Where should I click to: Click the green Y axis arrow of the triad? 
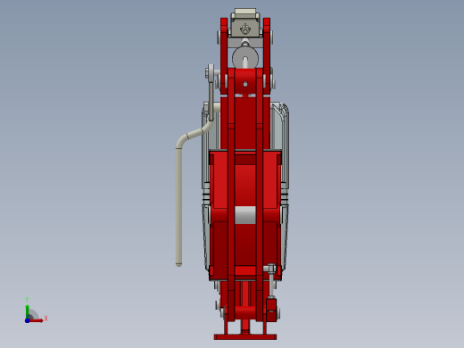pyautogui.click(x=27, y=311)
